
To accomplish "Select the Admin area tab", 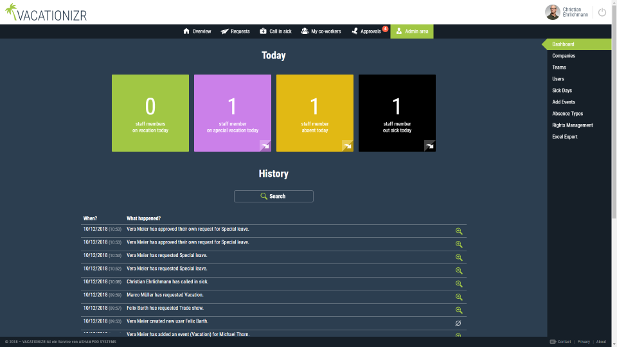I will pos(412,31).
